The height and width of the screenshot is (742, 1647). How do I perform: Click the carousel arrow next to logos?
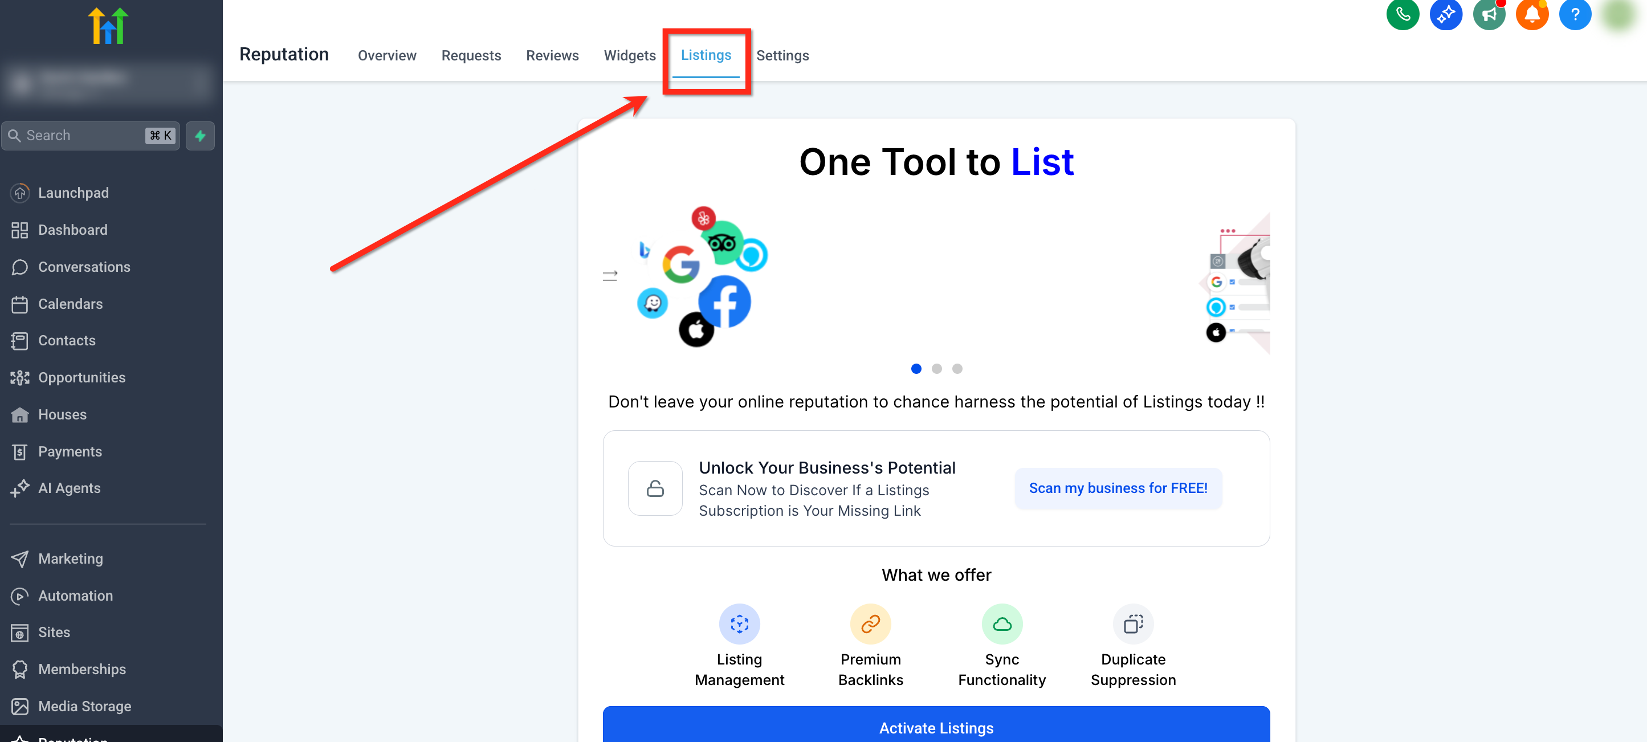pyautogui.click(x=609, y=275)
